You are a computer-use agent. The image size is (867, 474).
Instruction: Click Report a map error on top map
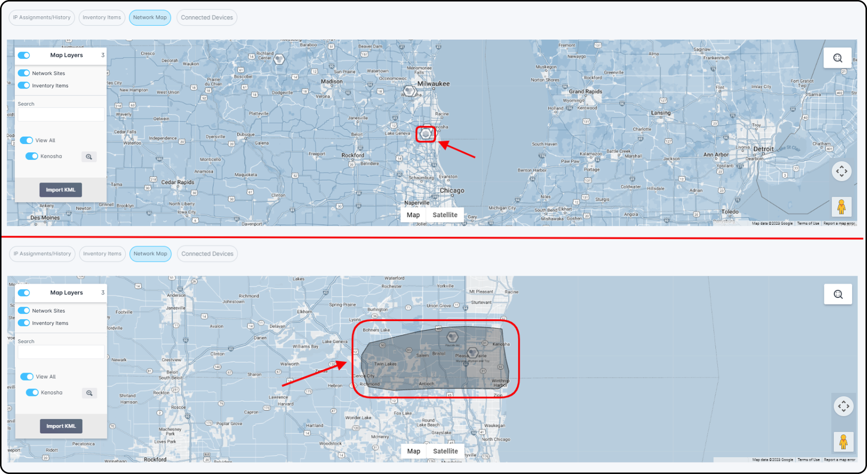click(x=839, y=224)
